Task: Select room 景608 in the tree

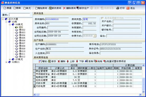Action: click(22, 46)
